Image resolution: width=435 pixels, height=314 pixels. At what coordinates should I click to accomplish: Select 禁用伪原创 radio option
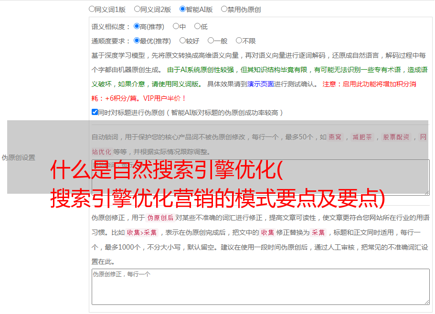pos(224,9)
